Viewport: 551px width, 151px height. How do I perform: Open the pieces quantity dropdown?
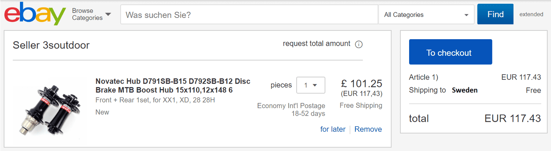click(x=311, y=85)
